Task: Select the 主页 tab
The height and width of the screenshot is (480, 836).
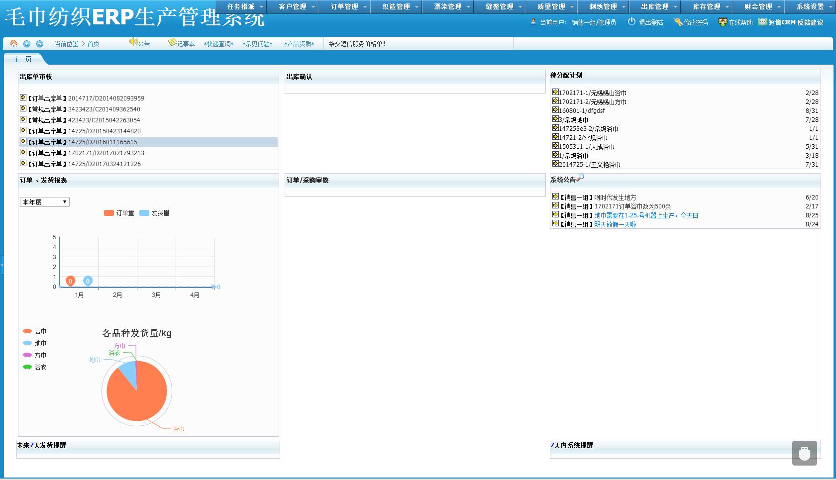Action: (x=23, y=60)
